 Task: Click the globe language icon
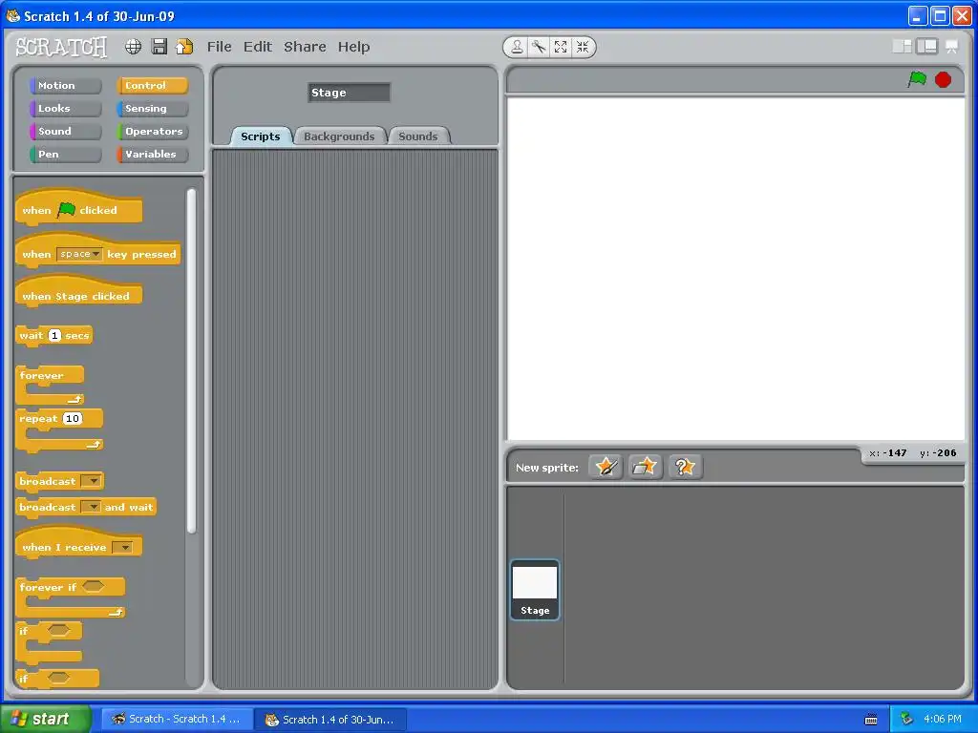click(x=133, y=47)
